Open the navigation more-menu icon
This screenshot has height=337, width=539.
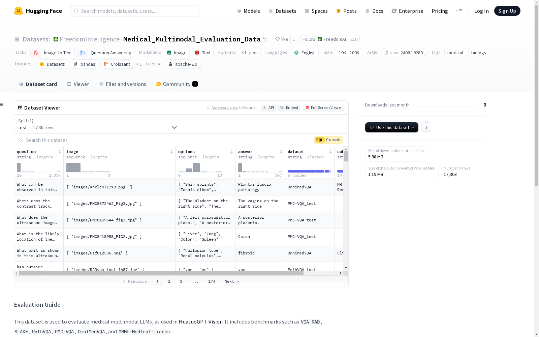tap(459, 11)
